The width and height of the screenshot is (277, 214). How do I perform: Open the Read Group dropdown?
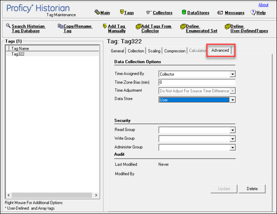tap(233, 130)
